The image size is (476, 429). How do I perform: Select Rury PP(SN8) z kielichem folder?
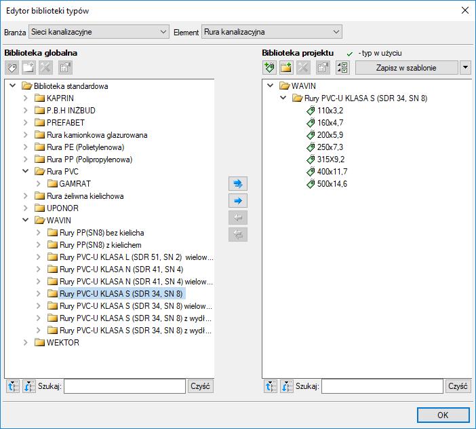pos(94,245)
